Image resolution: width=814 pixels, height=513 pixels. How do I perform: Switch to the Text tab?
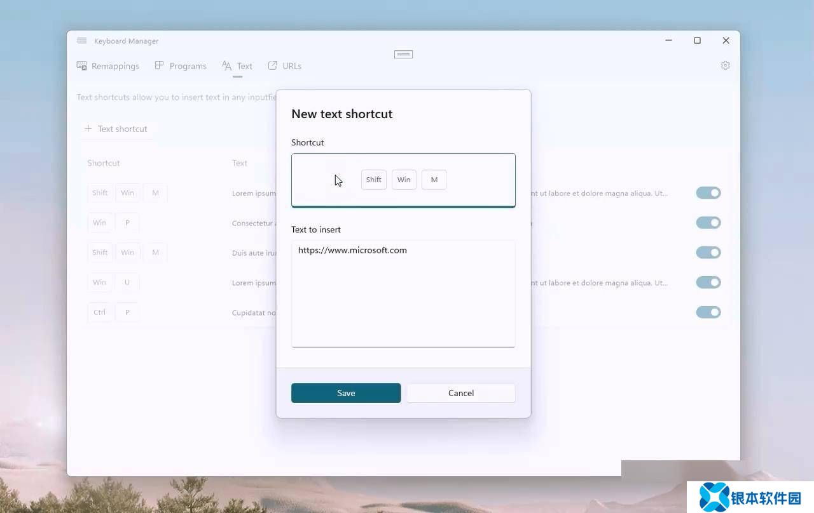click(x=238, y=66)
